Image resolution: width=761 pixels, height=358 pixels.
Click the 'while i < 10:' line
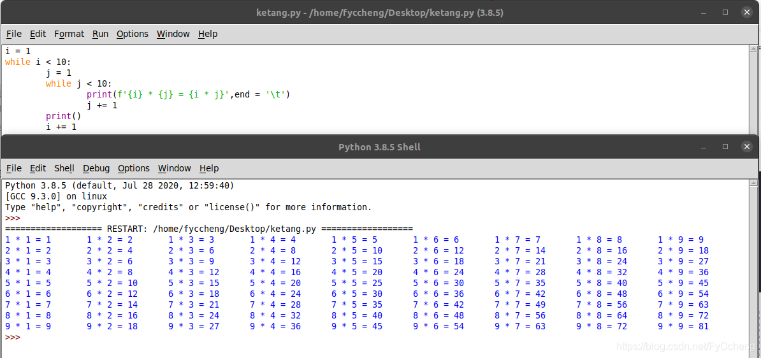38,62
